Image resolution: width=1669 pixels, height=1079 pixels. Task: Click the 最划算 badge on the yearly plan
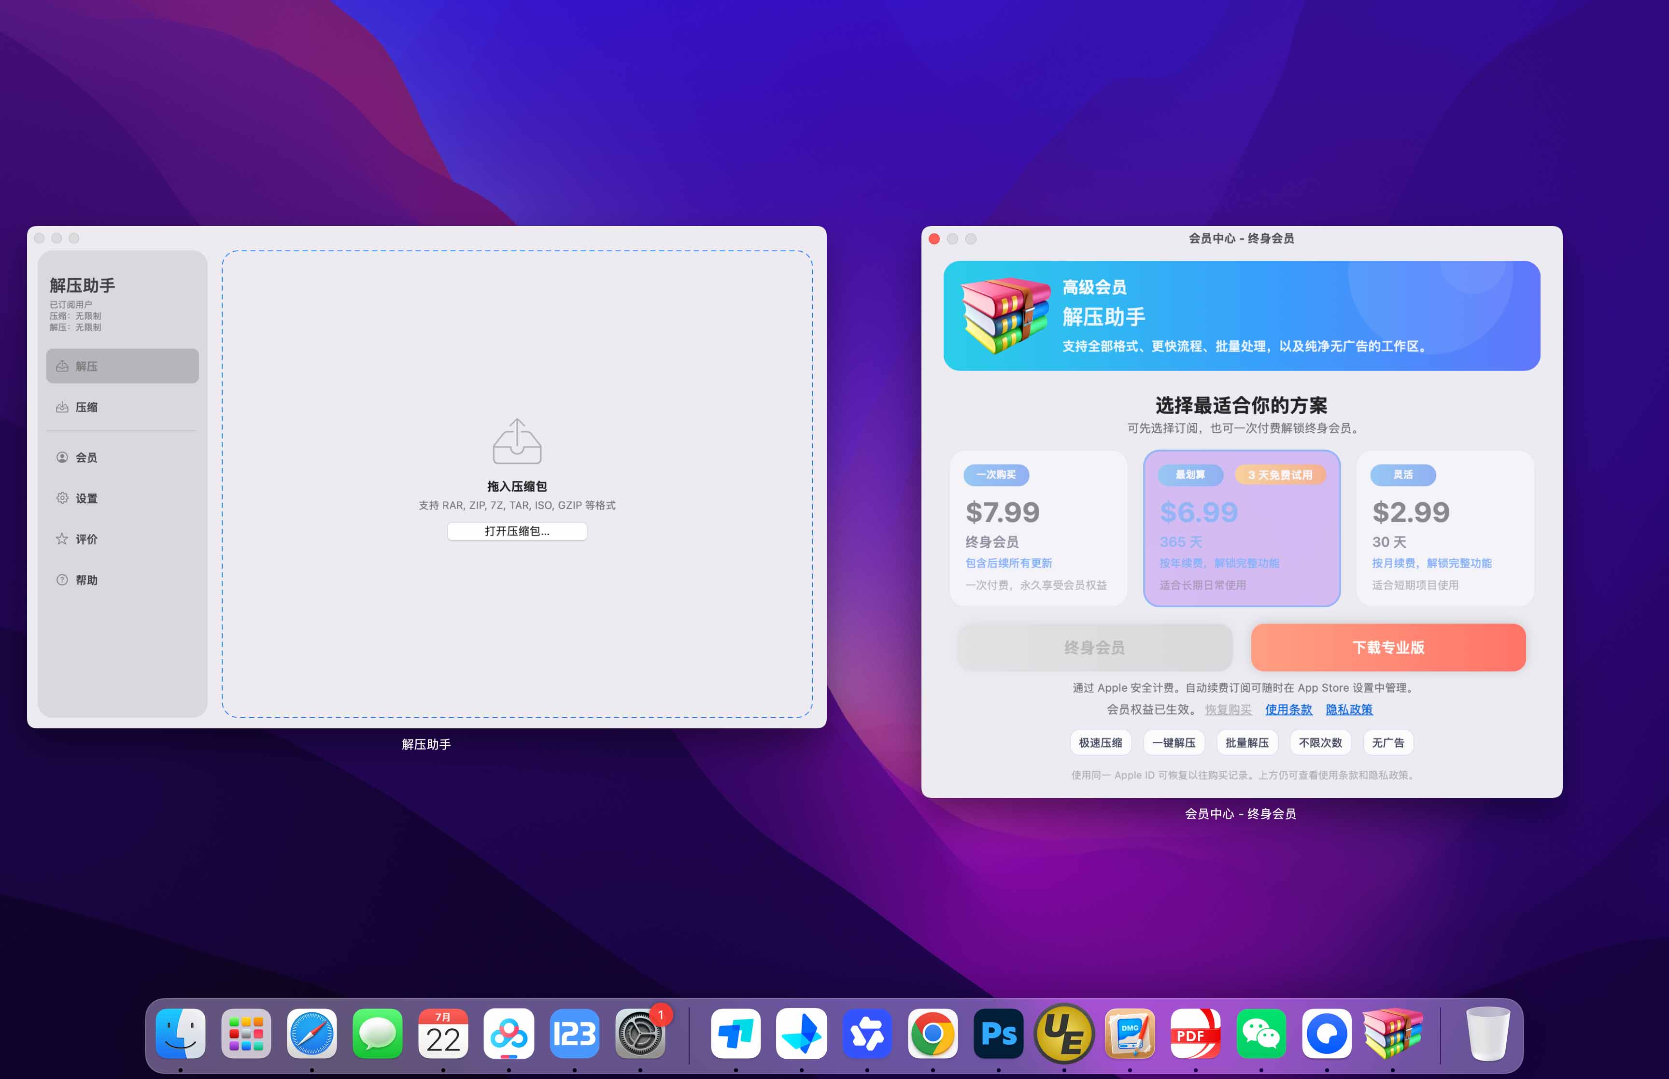tap(1190, 475)
